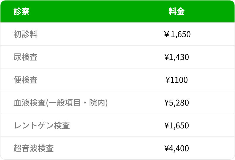Click the blank middle of the 超音波検査 row
The width and height of the screenshot is (235, 160).
(x=109, y=148)
